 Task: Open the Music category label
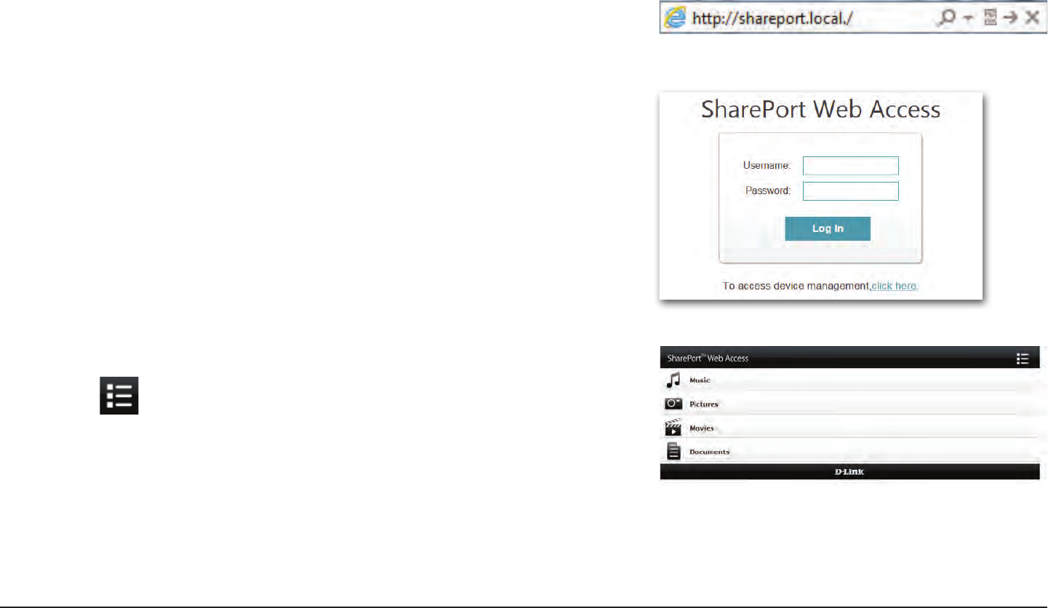[700, 380]
